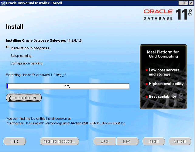Viewport: 195px width, 152px height.
Task: Click the 'Configuration pending...' text
Action: pyautogui.click(x=28, y=63)
